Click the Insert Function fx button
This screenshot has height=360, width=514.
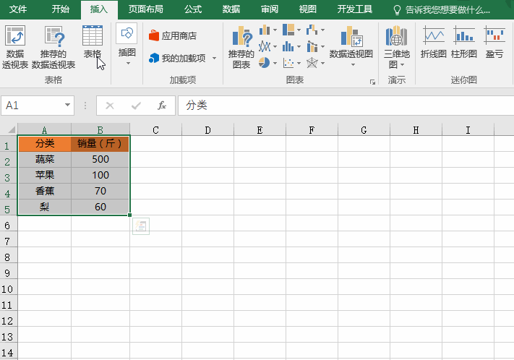[x=162, y=106]
